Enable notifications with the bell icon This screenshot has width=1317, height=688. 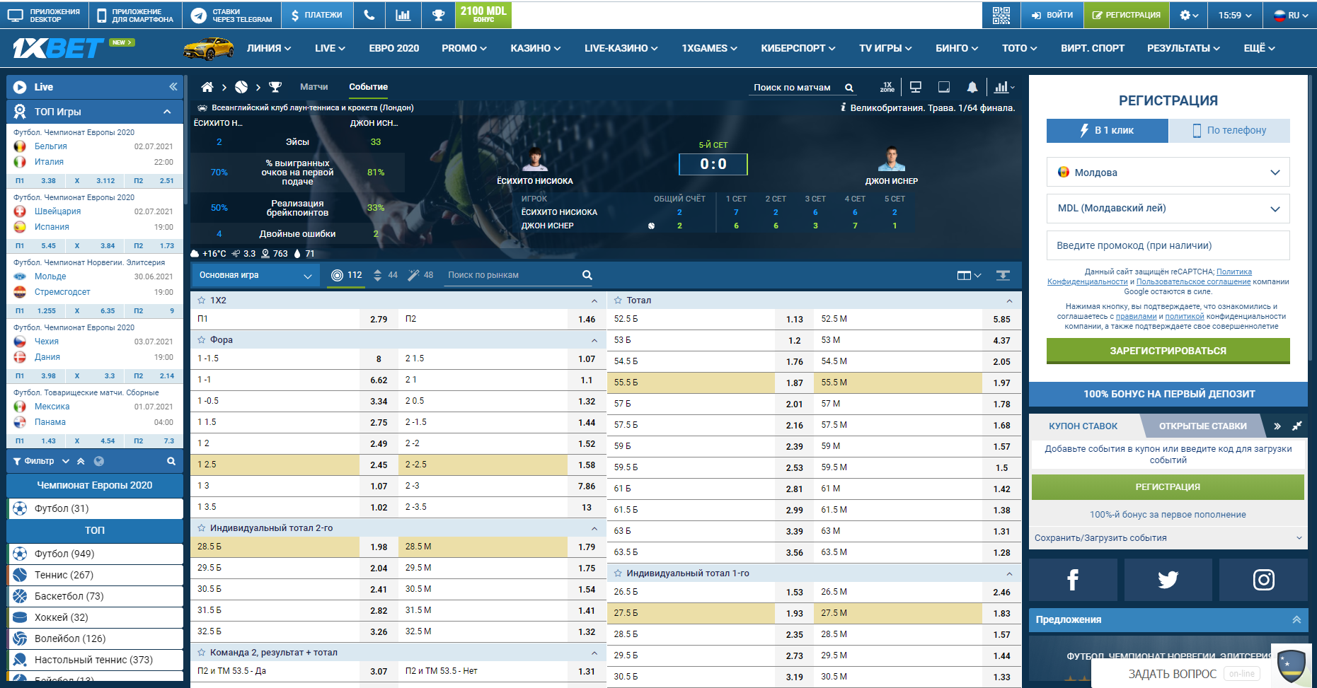(972, 87)
